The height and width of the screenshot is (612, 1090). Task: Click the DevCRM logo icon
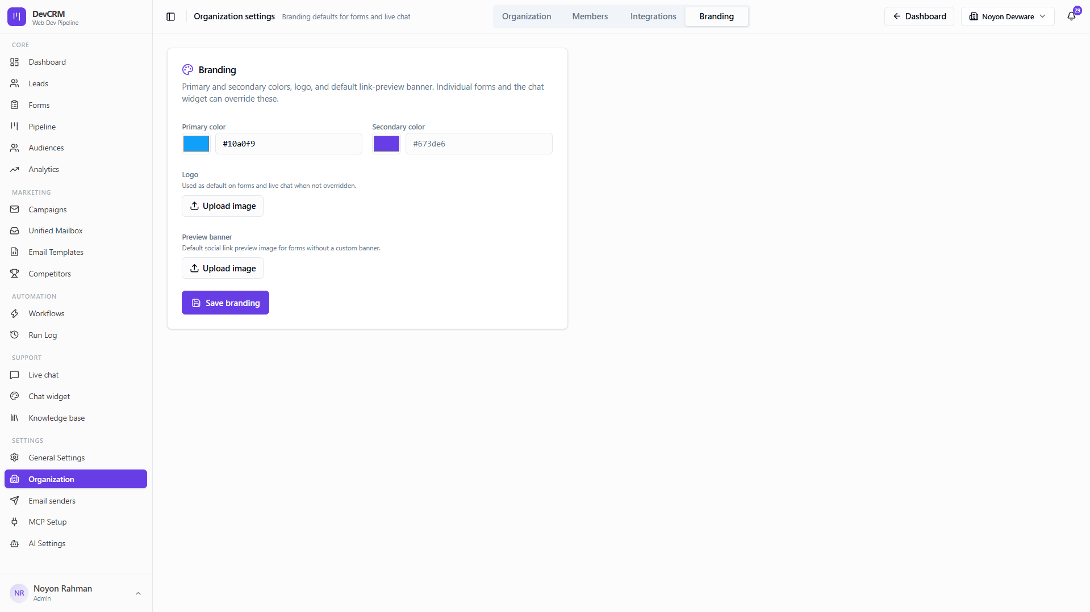click(16, 17)
